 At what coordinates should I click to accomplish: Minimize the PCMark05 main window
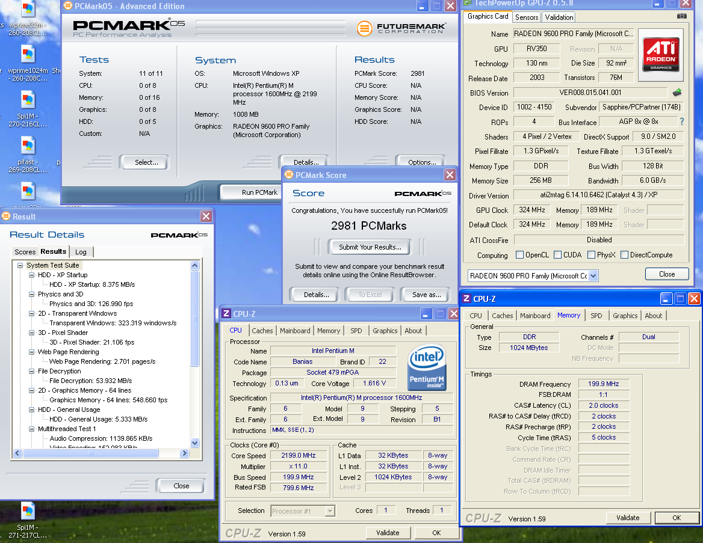click(423, 6)
